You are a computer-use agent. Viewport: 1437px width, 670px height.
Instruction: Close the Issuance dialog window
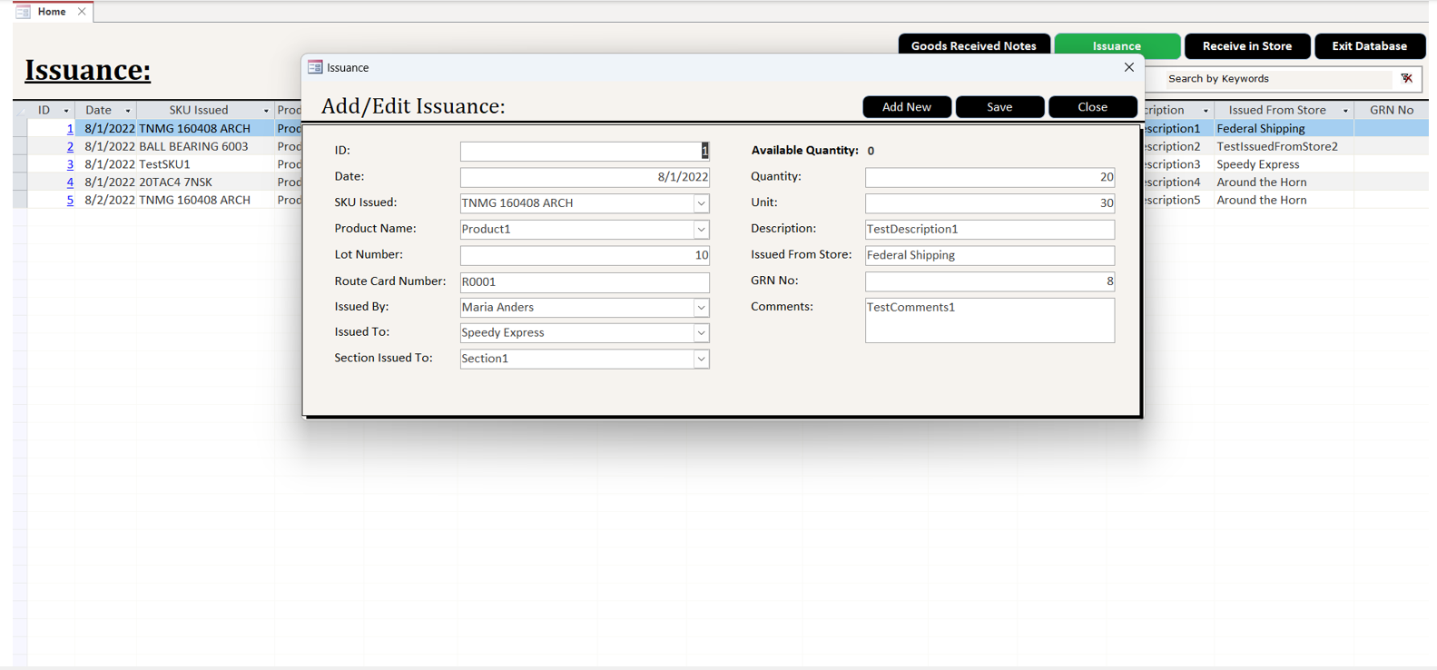pos(1128,67)
